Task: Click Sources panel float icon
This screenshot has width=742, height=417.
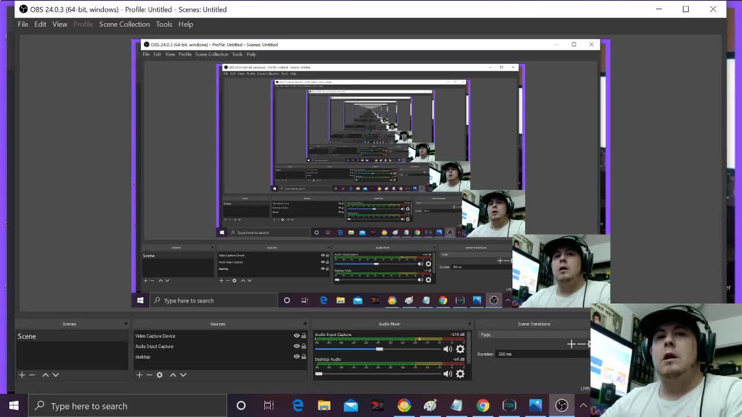Action: 305,324
